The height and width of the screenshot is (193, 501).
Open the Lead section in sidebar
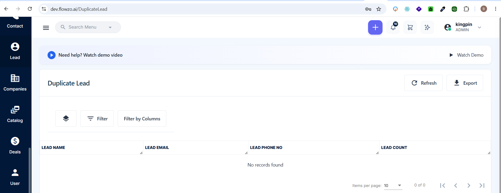pyautogui.click(x=15, y=51)
